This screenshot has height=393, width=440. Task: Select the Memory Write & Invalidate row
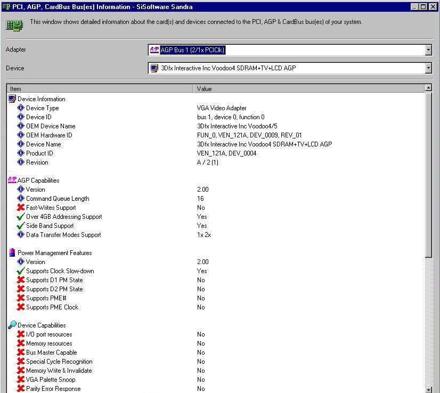point(59,371)
